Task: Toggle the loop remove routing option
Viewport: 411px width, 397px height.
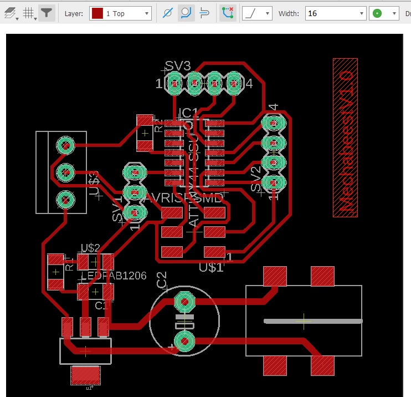Action: pos(228,13)
